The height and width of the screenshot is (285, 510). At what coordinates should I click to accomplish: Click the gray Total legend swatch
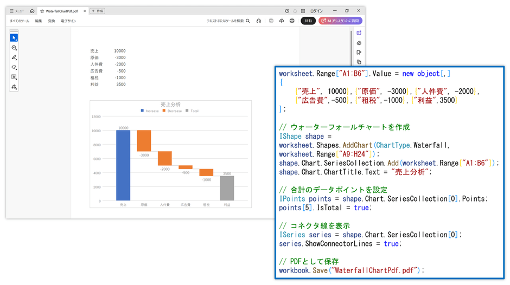click(187, 111)
